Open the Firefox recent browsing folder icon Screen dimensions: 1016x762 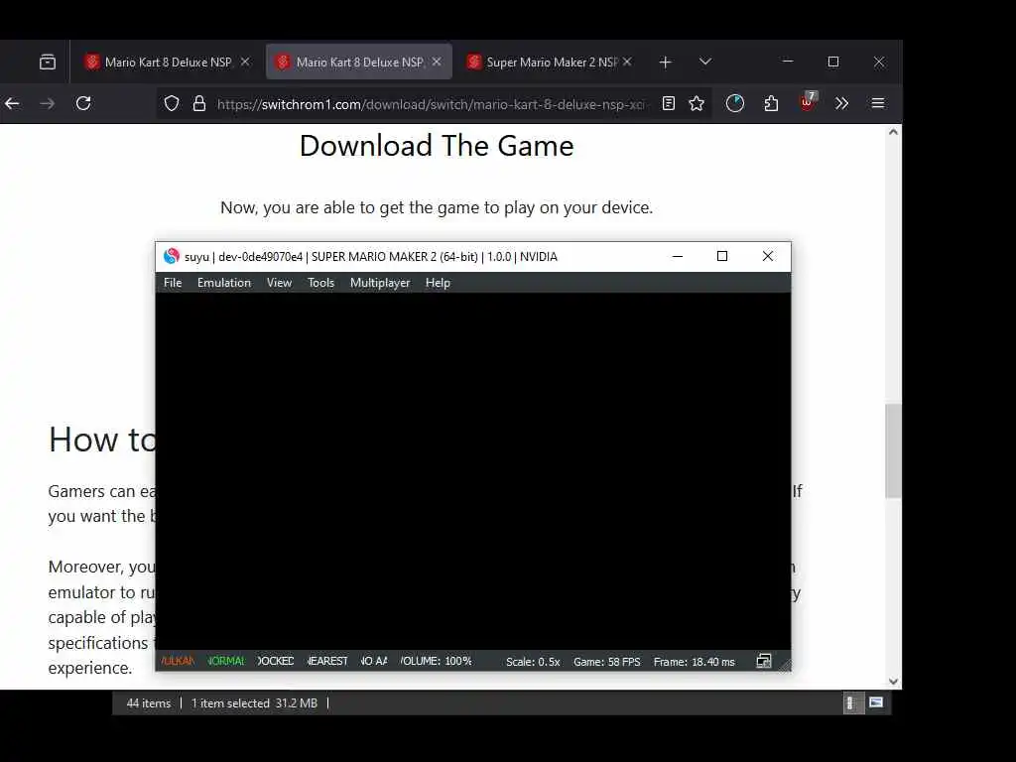(x=48, y=63)
